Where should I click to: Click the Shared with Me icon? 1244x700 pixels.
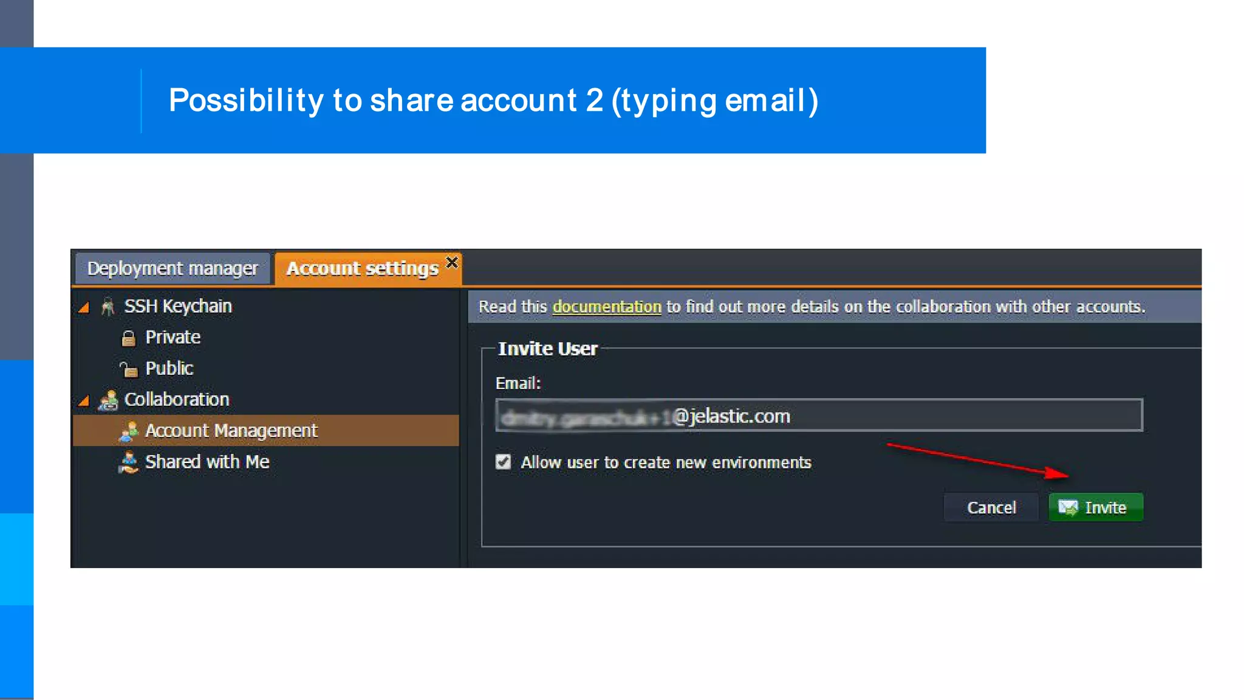128,462
